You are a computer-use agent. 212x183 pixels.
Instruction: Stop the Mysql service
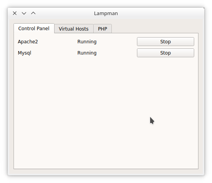coord(166,53)
